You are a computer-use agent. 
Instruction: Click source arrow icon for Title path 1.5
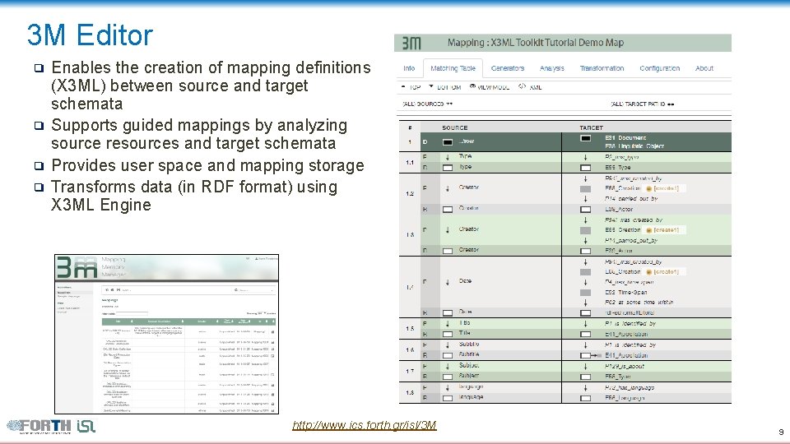coord(448,324)
